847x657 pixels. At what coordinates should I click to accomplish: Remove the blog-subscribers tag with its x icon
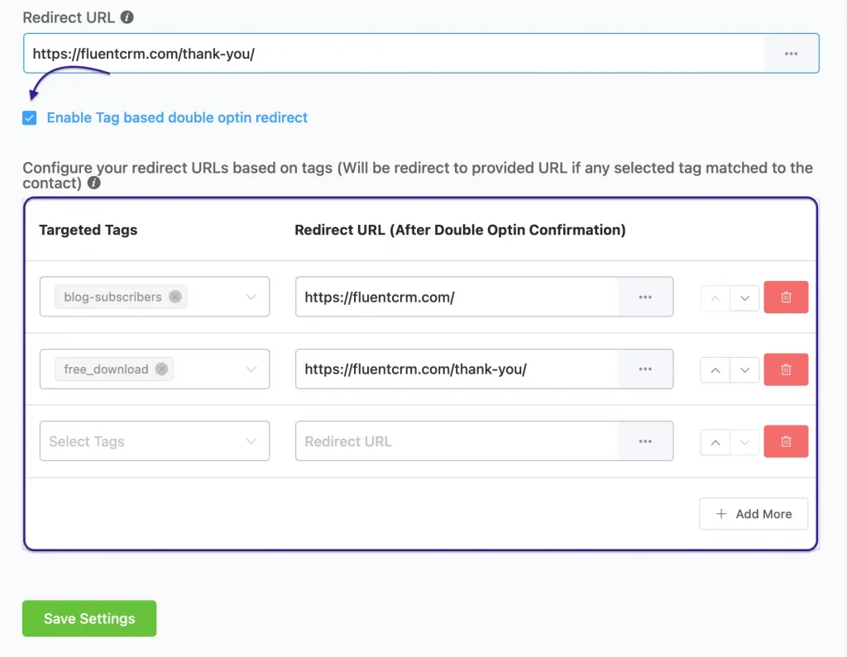click(x=175, y=296)
